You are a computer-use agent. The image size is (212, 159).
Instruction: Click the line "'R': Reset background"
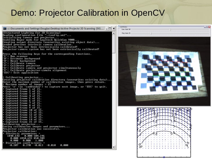(19, 61)
